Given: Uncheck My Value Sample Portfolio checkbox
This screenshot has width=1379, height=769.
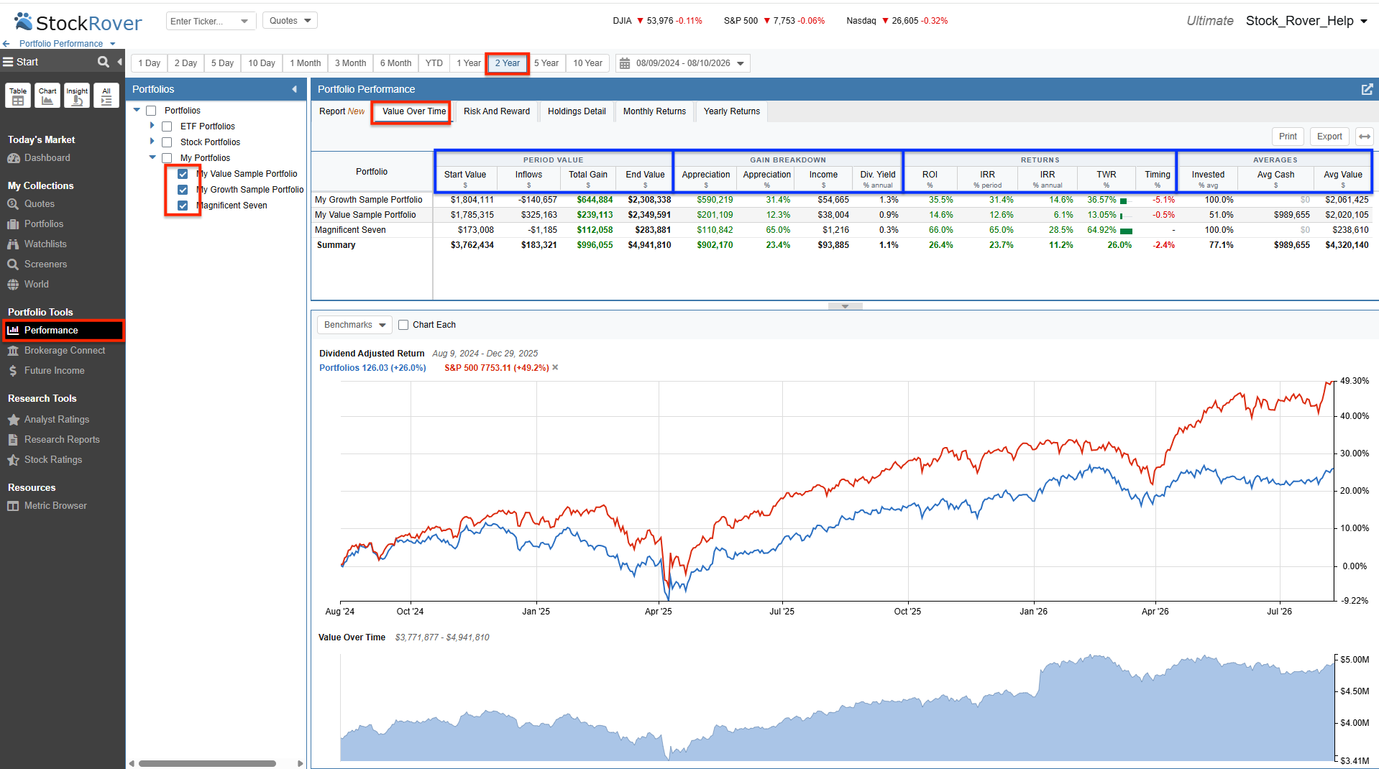Looking at the screenshot, I should 183,174.
